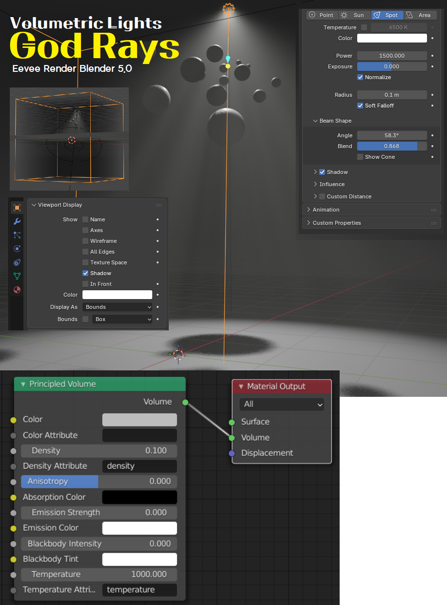447x605 pixels.
Task: Enable the Custom Distance checkbox
Action: tap(322, 196)
